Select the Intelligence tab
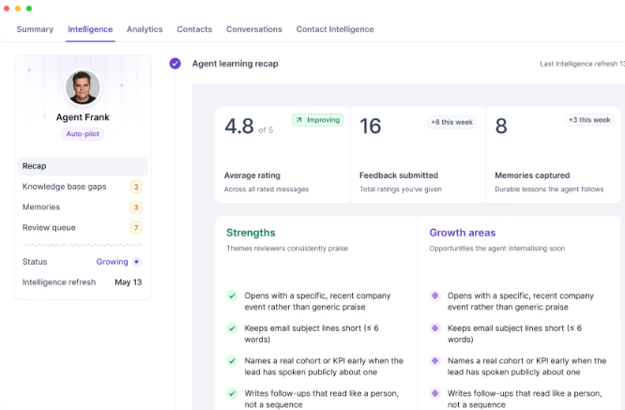This screenshot has width=625, height=410. 90,29
